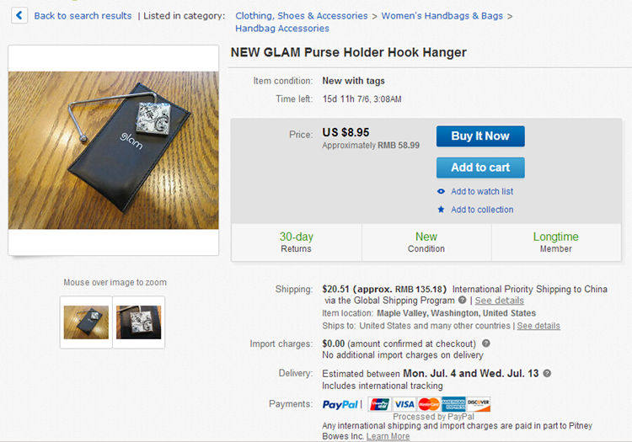
Task: Click the eye icon beside watch list
Action: pyautogui.click(x=441, y=191)
